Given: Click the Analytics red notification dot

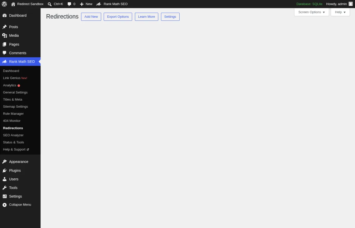Looking at the screenshot, I should click(x=19, y=85).
